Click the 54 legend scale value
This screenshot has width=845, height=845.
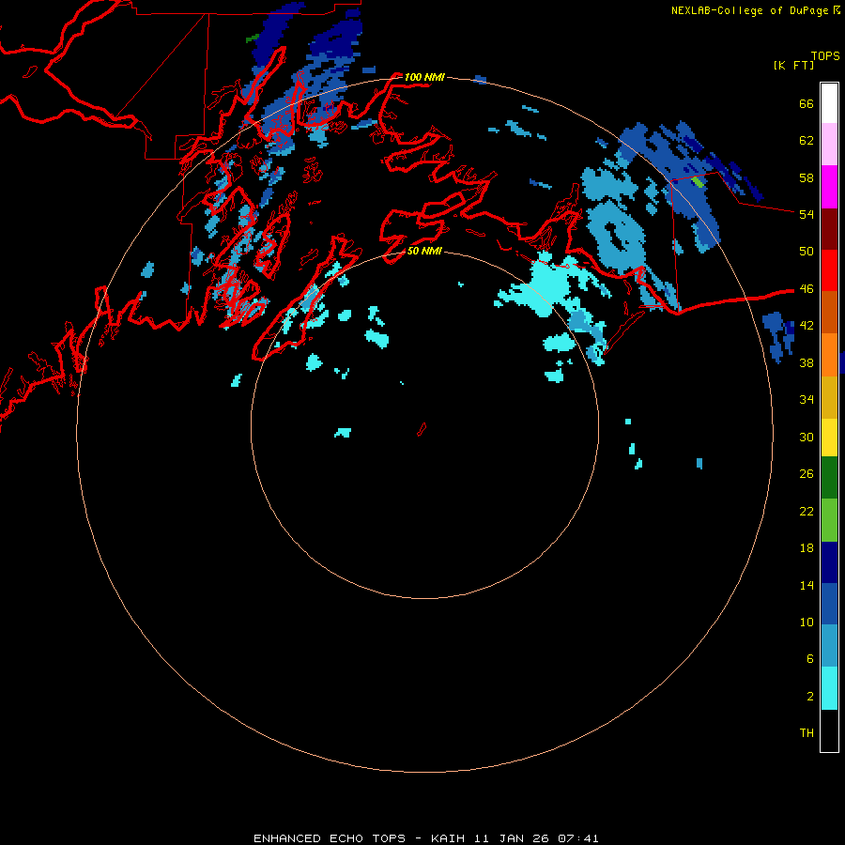[807, 214]
